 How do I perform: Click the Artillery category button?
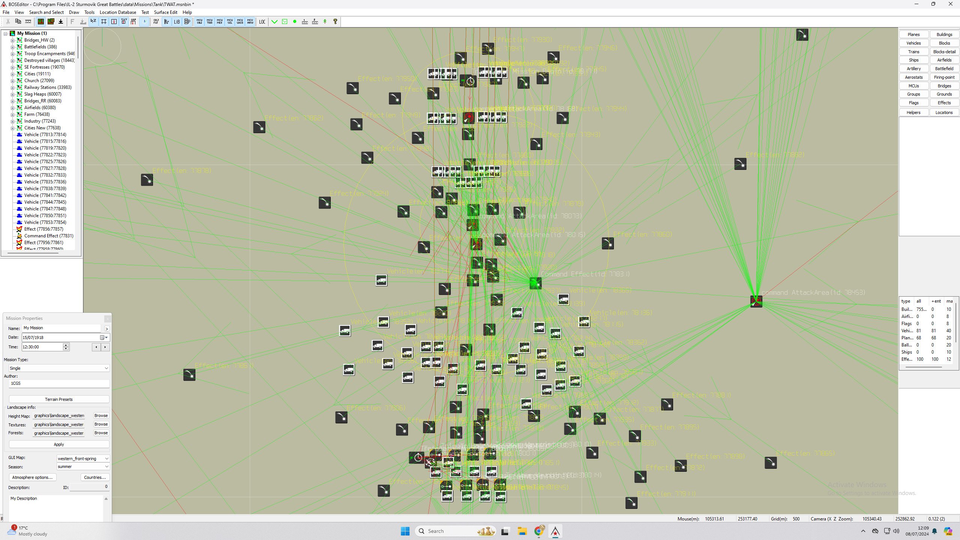(x=913, y=69)
